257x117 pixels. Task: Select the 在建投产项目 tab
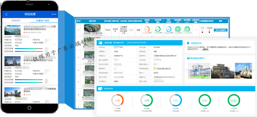[x=42, y=20]
